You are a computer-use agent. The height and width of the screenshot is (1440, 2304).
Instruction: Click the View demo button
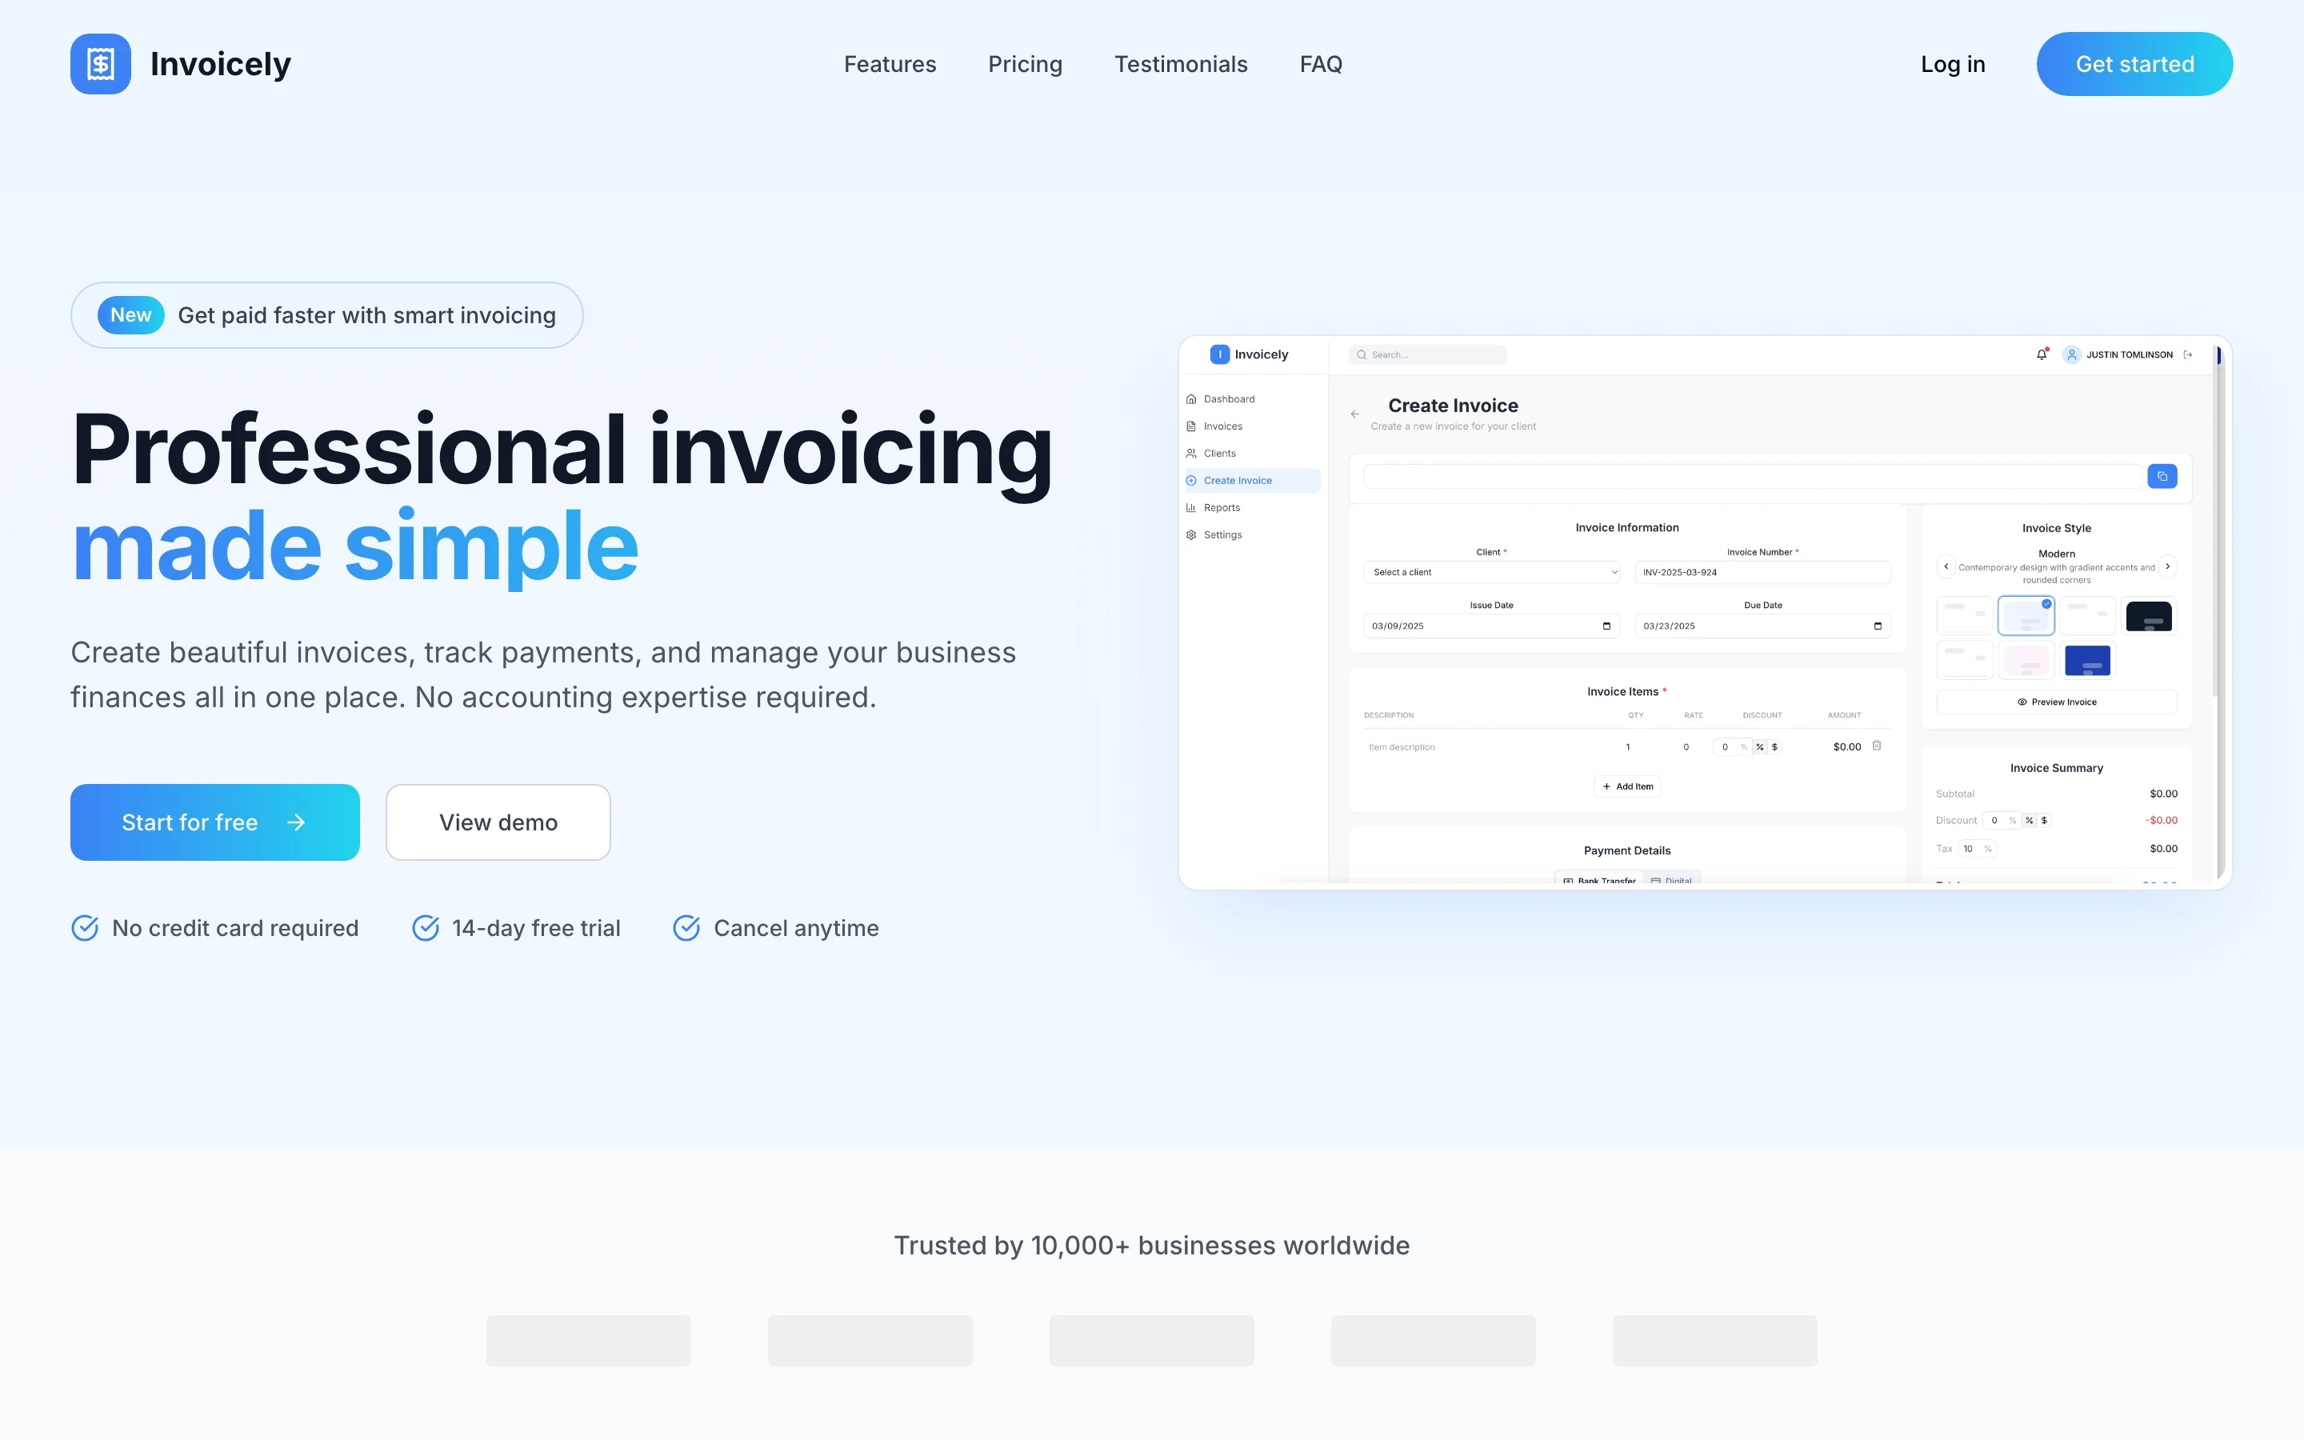[498, 822]
